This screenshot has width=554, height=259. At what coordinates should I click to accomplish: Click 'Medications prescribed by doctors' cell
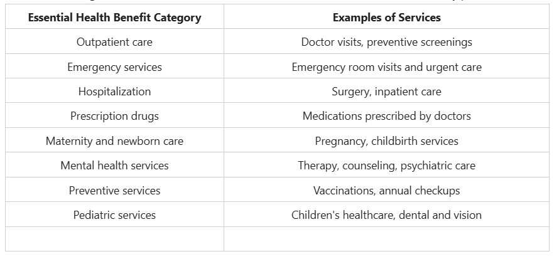click(x=386, y=116)
